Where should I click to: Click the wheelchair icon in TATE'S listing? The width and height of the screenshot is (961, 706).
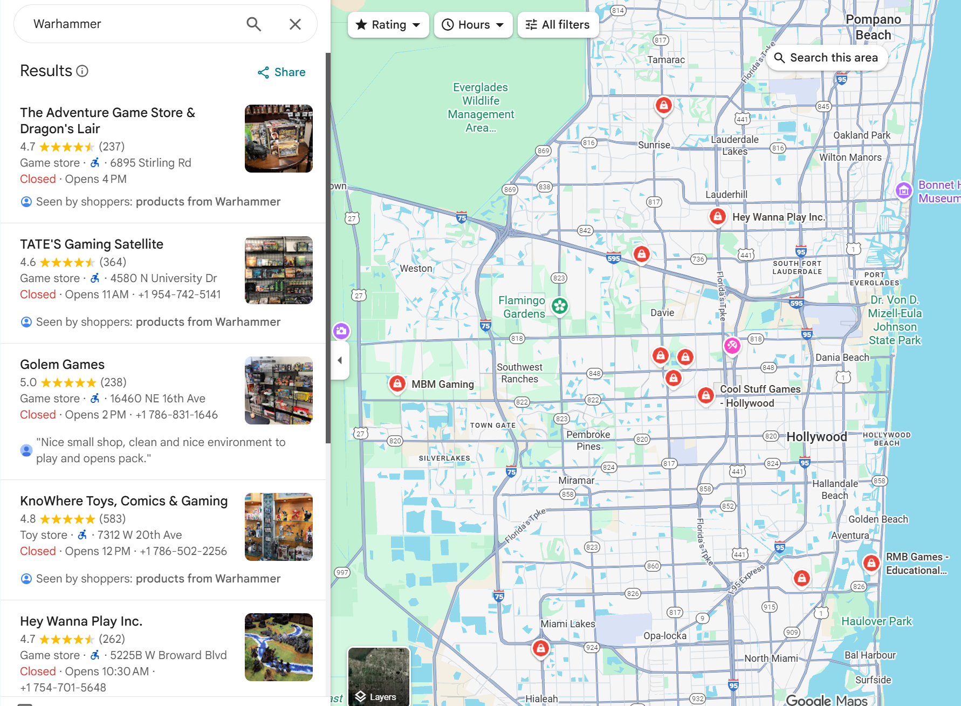tap(95, 278)
